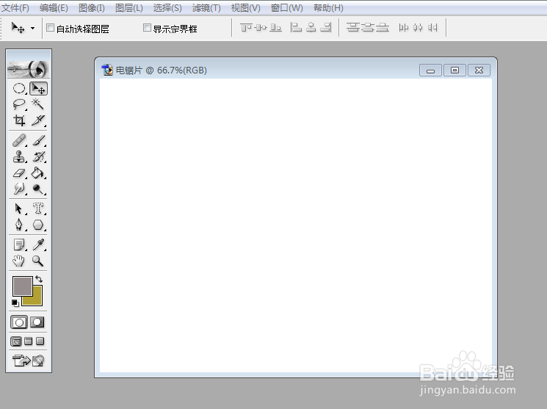Switch to Full Screen mode

coord(40,341)
